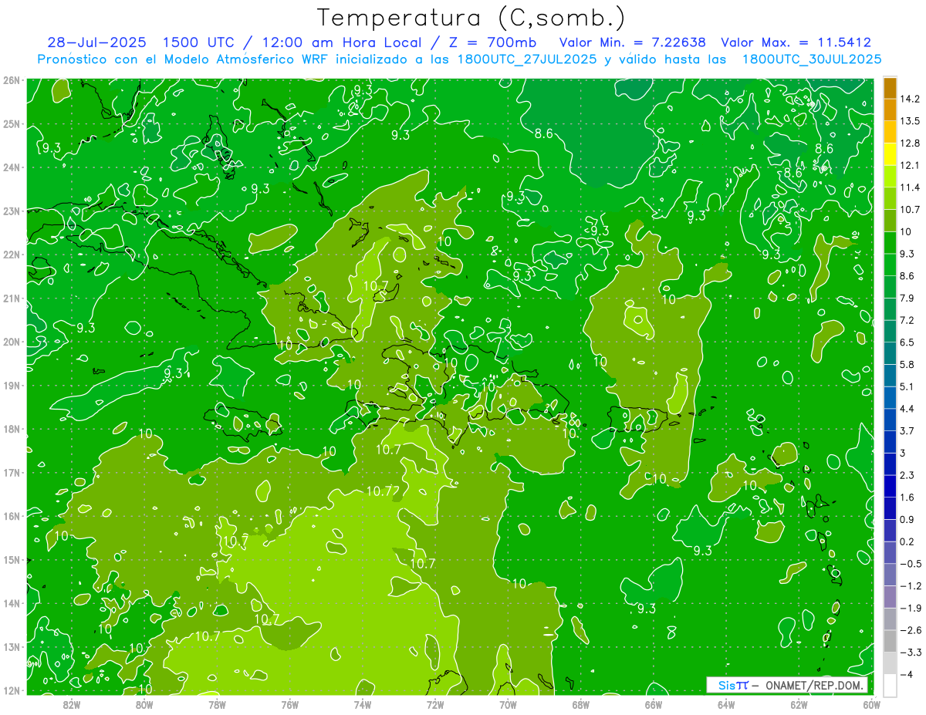Click the 25N latitude axis label

coord(12,124)
